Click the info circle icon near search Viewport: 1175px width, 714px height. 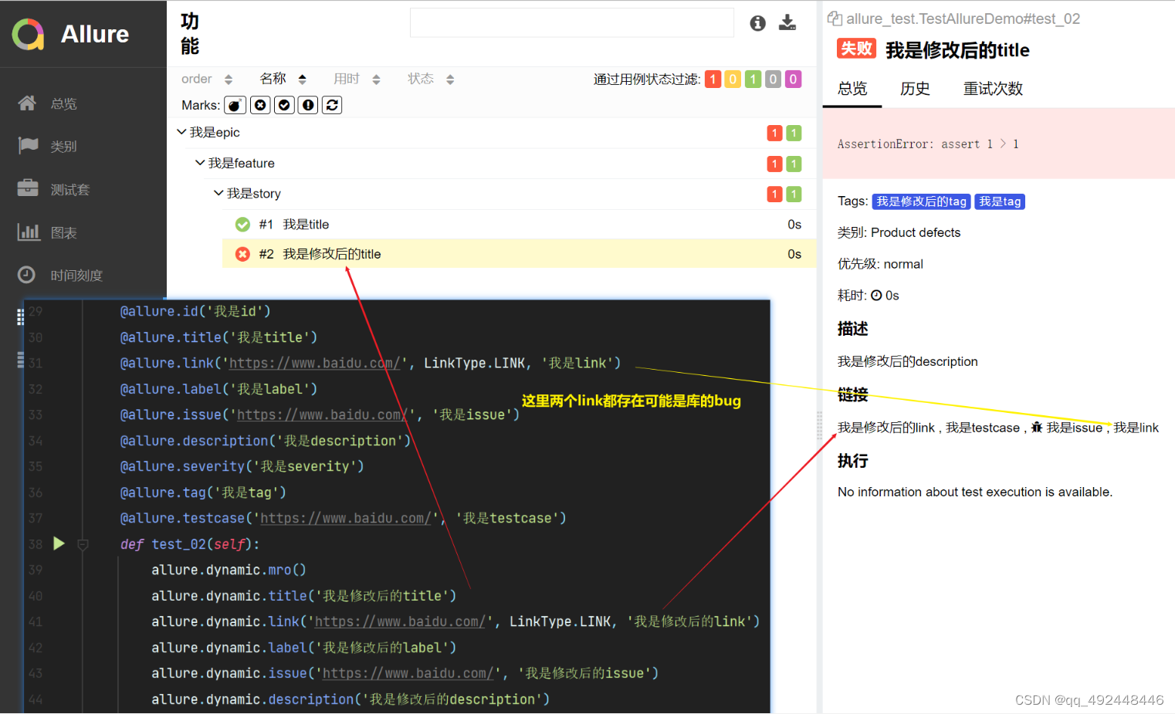[x=757, y=23]
